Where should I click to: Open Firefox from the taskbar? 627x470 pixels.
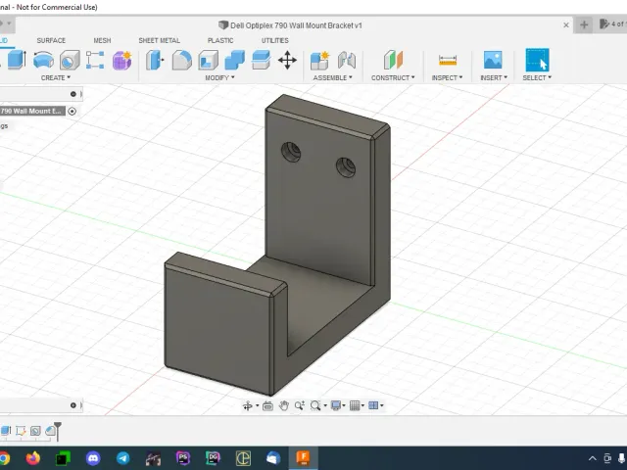pos(33,458)
